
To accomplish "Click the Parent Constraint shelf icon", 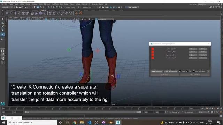I will (x=50, y=13).
